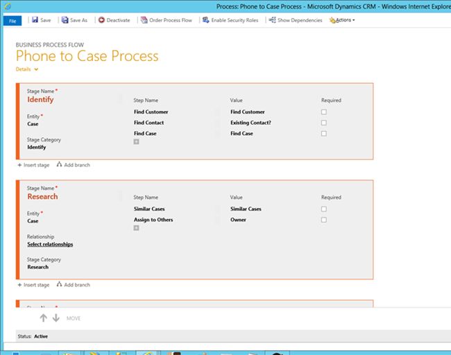This screenshot has height=355, width=451.
Task: Add a step under Identify stage
Action: [x=136, y=141]
